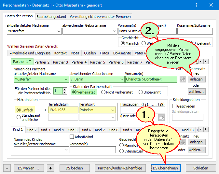Click into the Heiratsdatum field

(x=63, y=110)
